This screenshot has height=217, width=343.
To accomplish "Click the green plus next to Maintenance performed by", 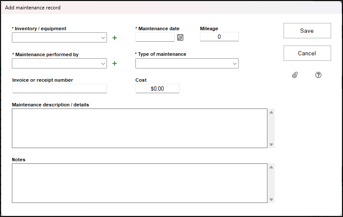I will (114, 63).
